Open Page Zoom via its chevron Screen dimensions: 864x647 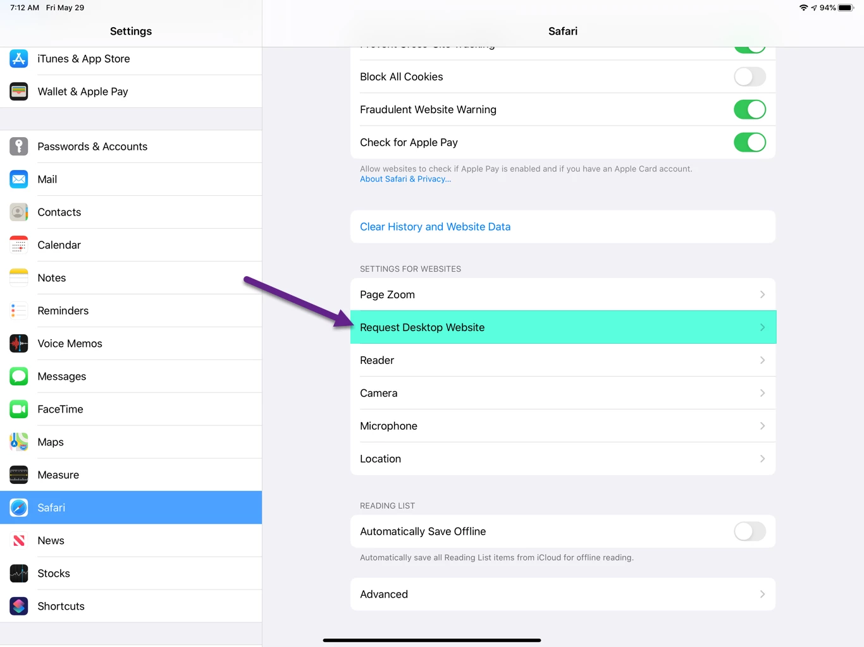tap(762, 295)
